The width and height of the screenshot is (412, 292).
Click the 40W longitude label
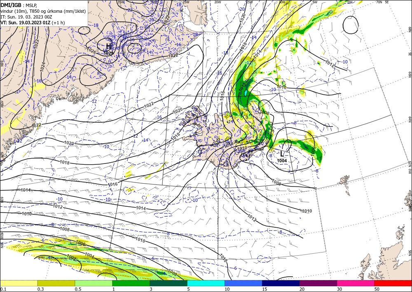click(x=2, y=235)
